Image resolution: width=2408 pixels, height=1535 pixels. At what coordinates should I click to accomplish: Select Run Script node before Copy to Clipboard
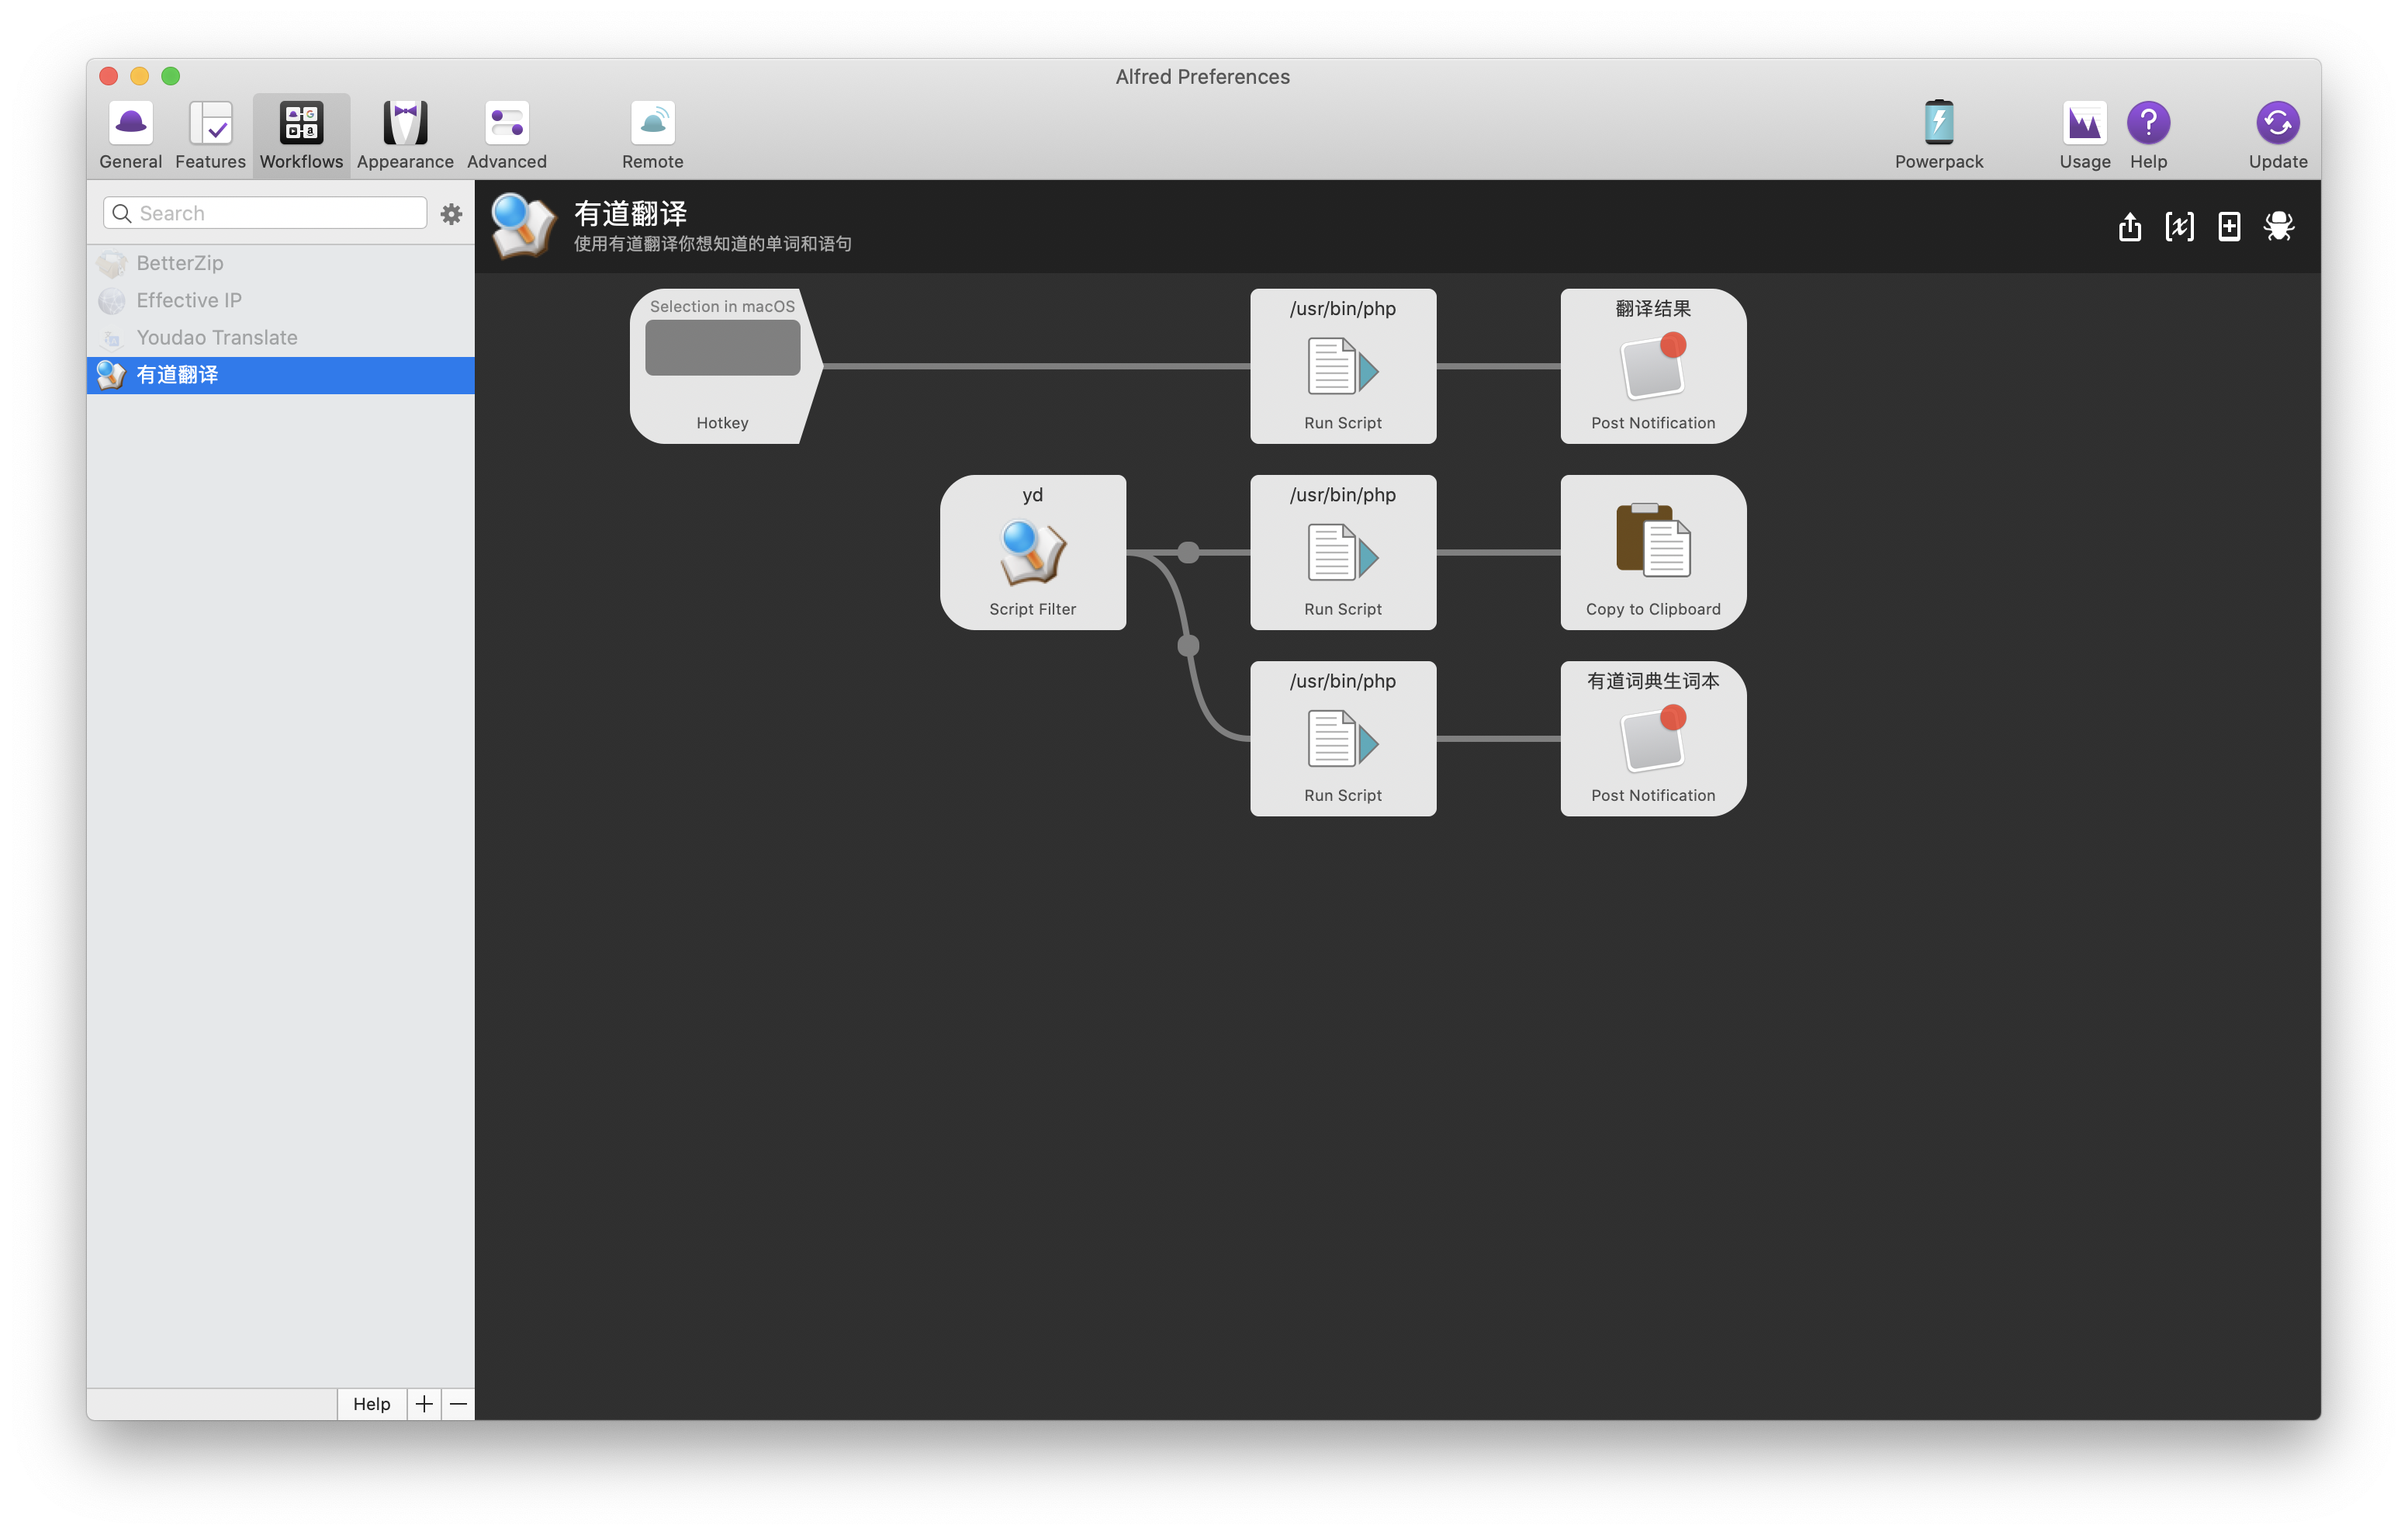pos(1342,553)
